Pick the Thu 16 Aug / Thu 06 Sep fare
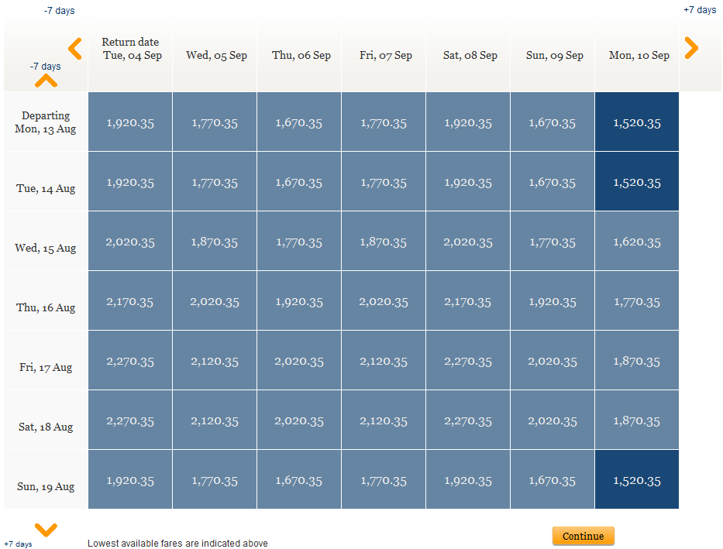The height and width of the screenshot is (549, 723). 299,301
